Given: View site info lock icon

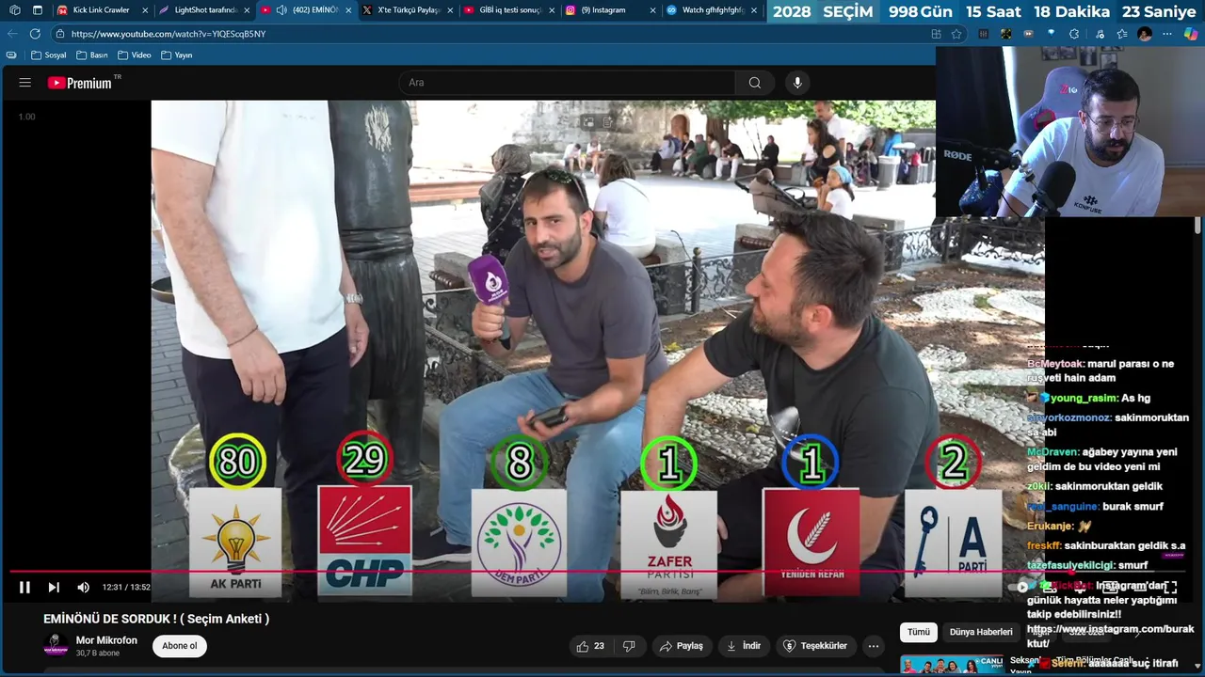Looking at the screenshot, I should 60,34.
